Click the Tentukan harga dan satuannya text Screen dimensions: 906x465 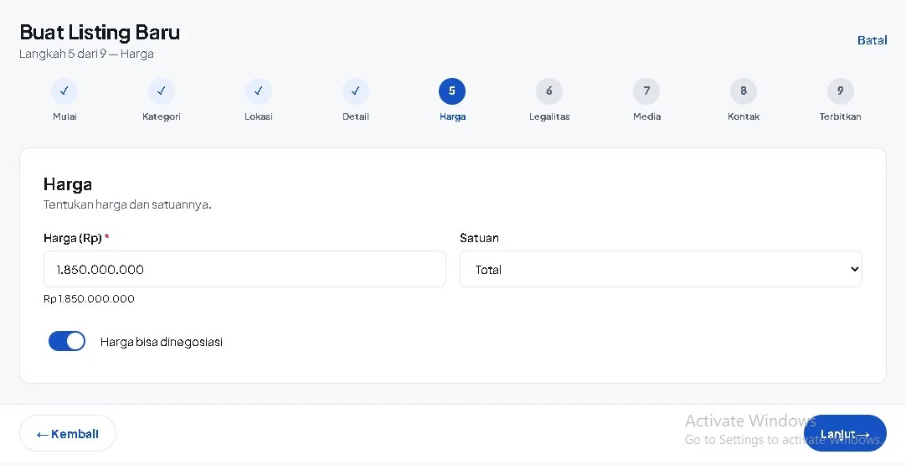point(128,204)
